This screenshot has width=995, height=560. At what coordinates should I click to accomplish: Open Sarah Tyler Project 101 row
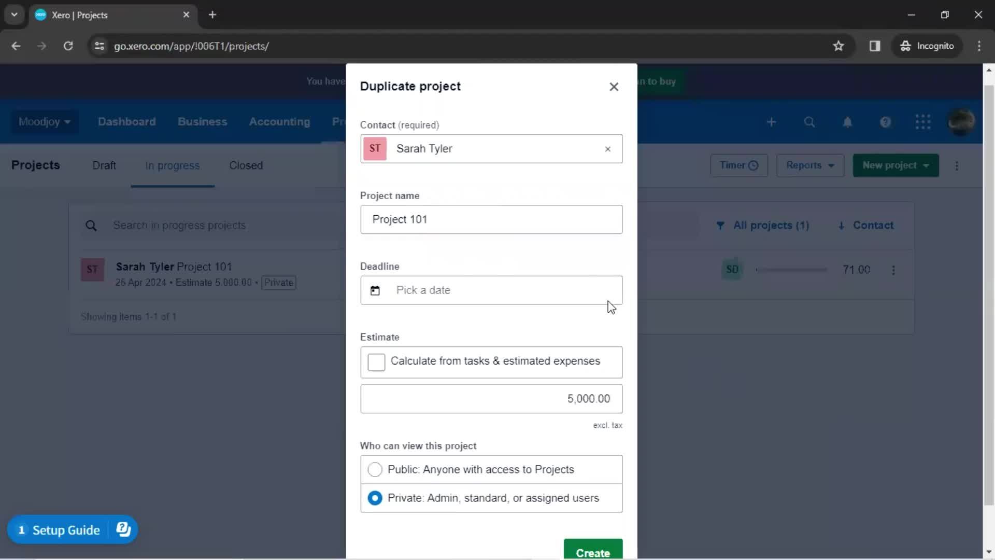click(491, 274)
